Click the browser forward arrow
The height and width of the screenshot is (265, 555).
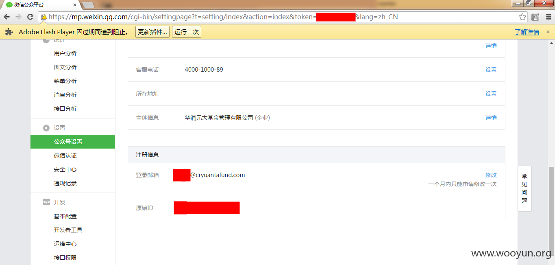click(x=18, y=17)
